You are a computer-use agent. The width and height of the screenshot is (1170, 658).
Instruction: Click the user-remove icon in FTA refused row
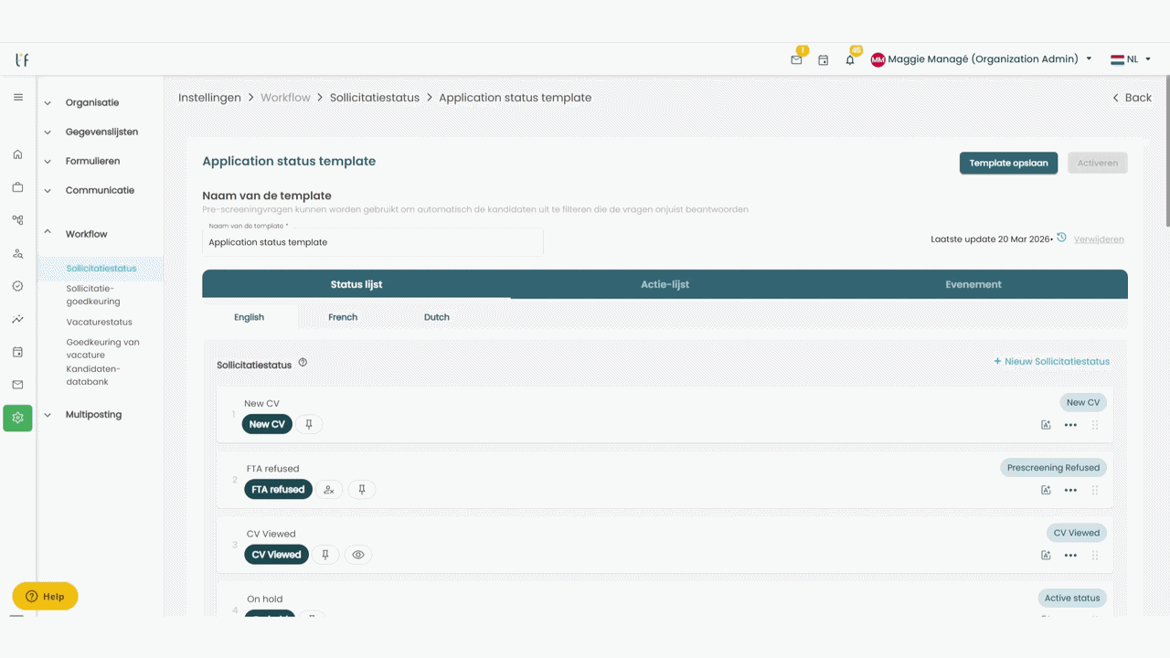coord(329,490)
